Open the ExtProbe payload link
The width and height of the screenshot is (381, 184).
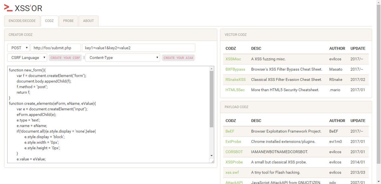(x=233, y=142)
